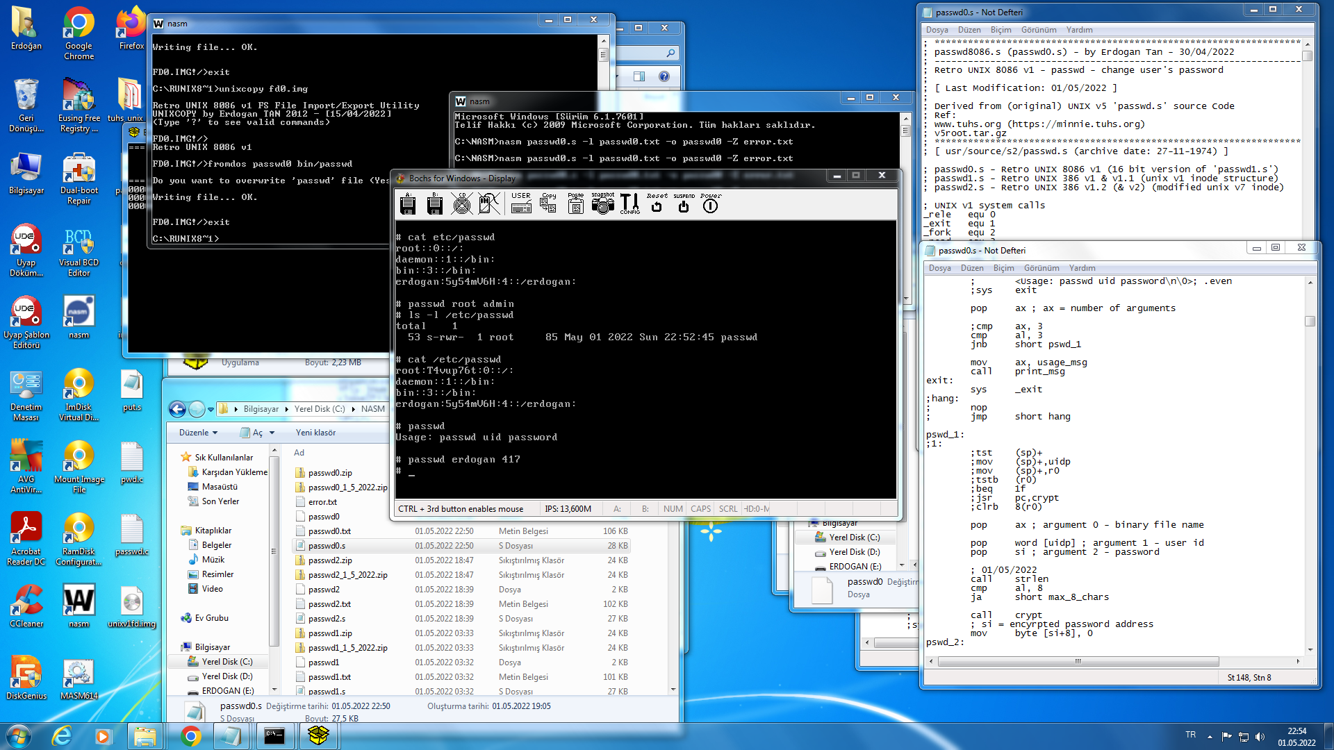Click Explorer back navigation arrow button
The height and width of the screenshot is (750, 1334).
click(178, 409)
